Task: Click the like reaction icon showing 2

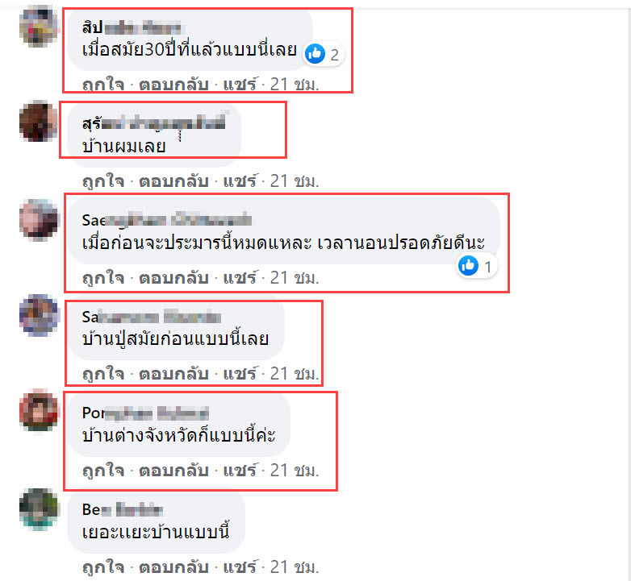Action: point(315,53)
